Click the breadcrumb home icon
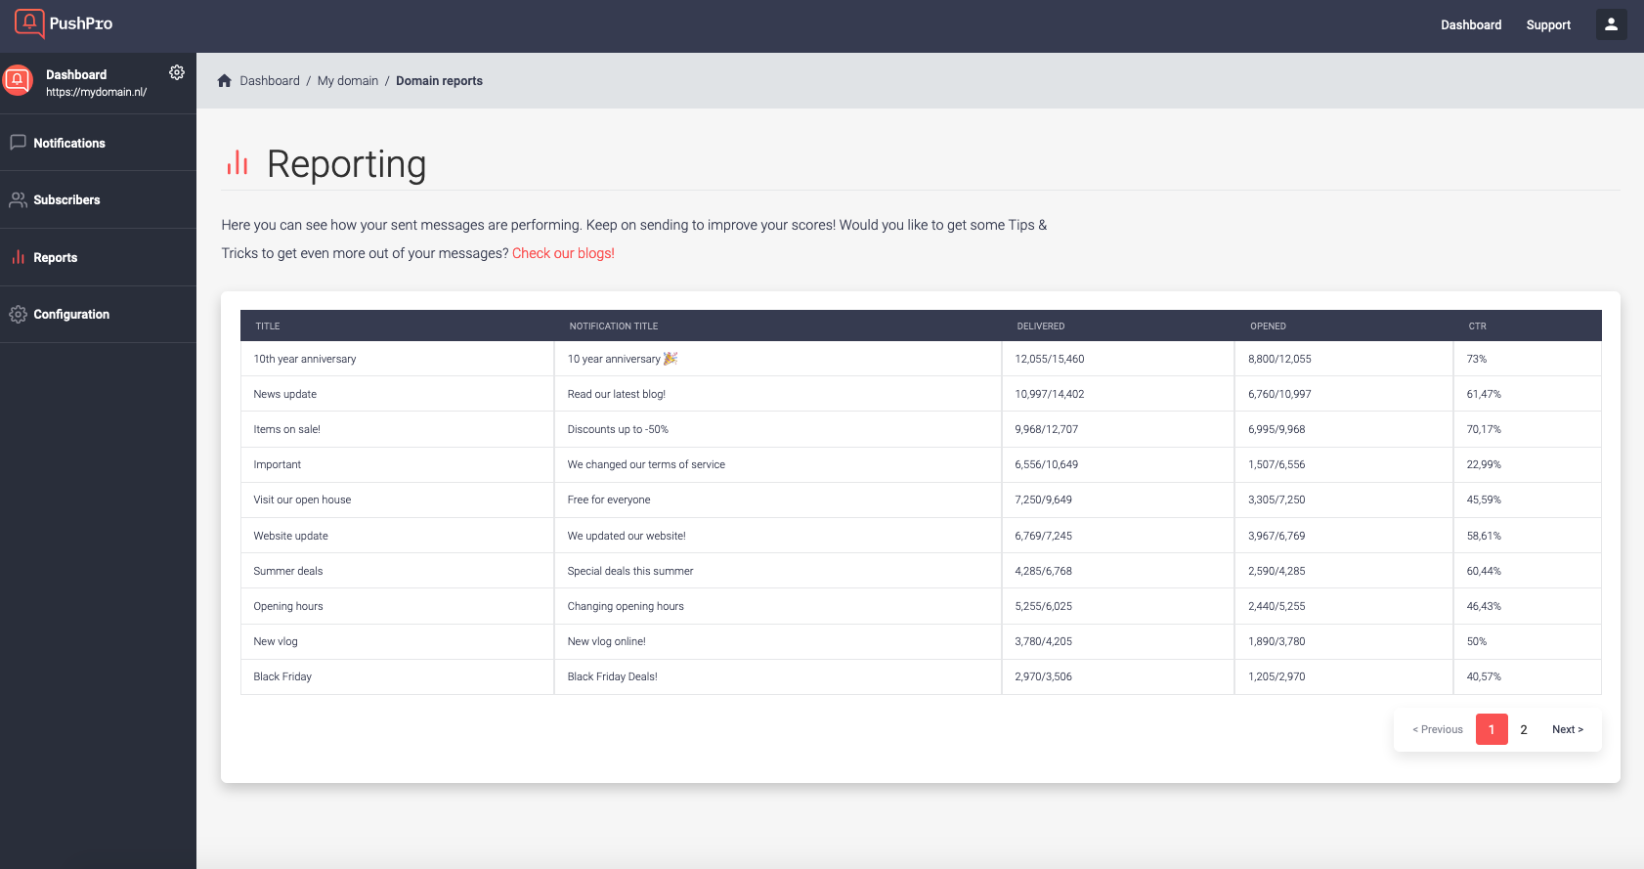This screenshot has height=869, width=1644. point(225,81)
